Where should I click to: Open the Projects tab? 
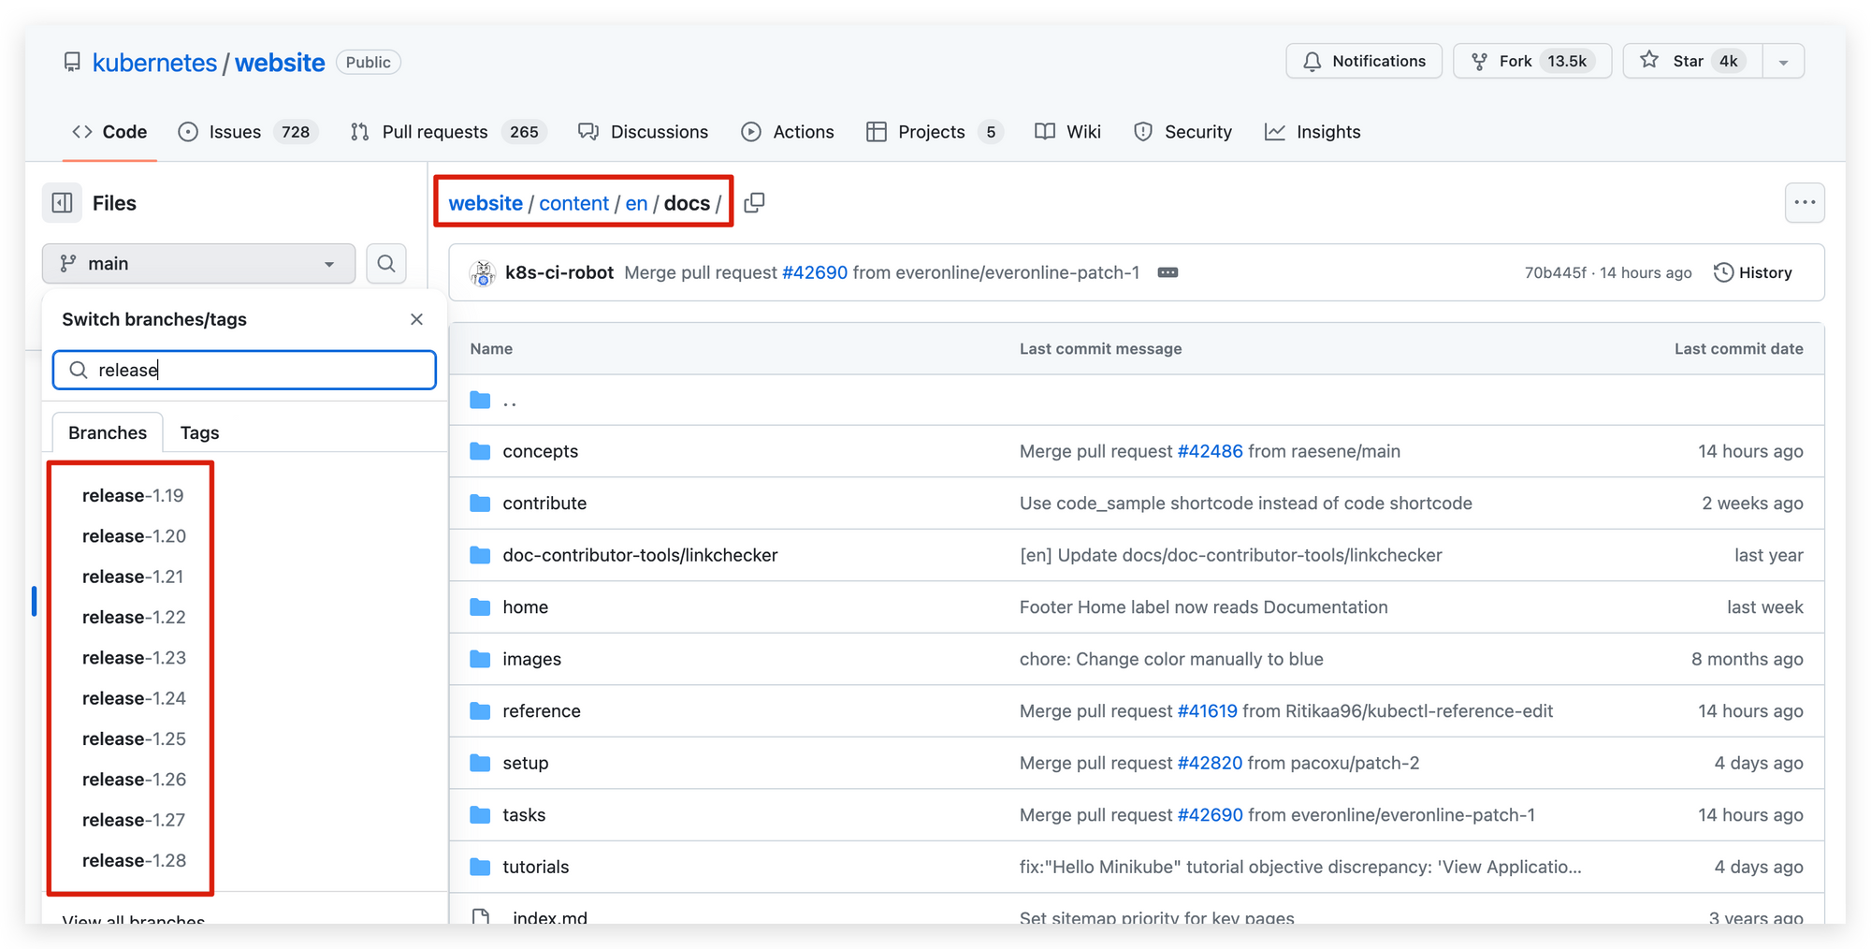(x=934, y=132)
